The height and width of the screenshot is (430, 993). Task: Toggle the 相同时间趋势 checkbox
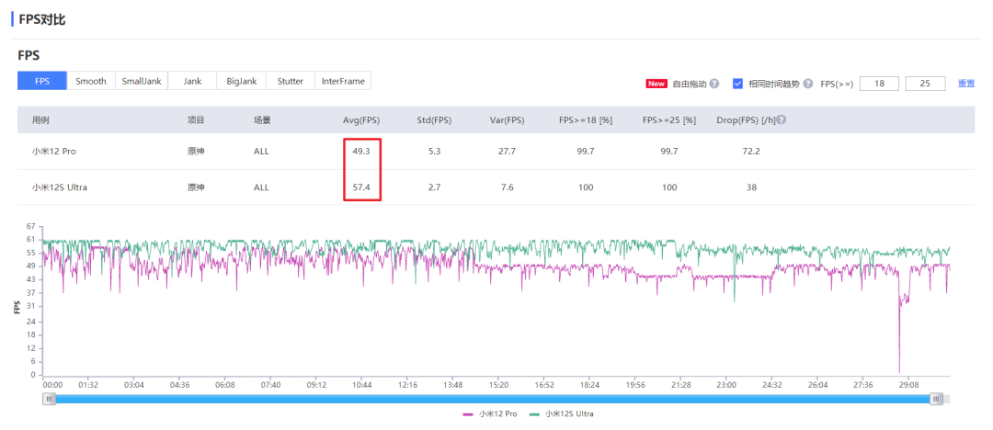tap(737, 84)
